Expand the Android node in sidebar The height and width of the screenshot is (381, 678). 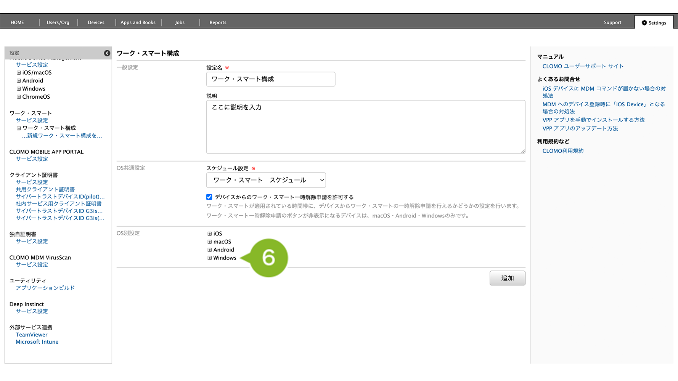pos(19,81)
